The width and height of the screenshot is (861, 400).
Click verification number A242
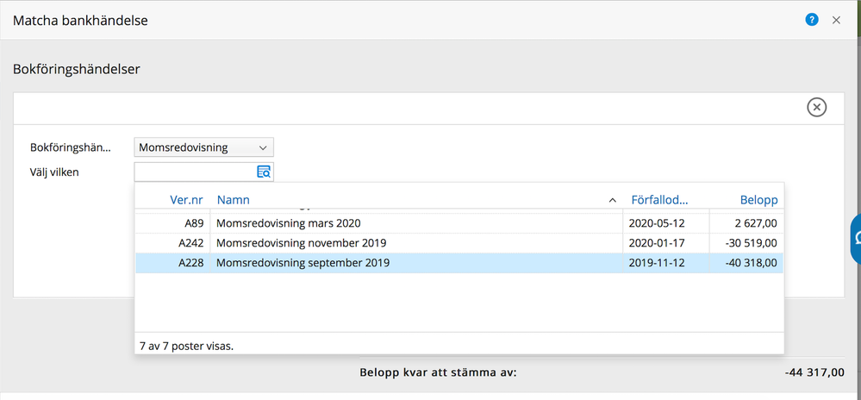191,243
